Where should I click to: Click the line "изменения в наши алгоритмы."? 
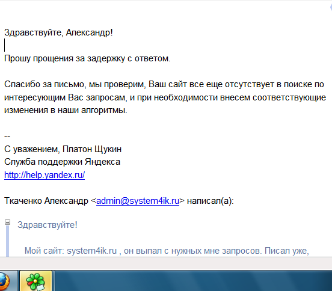click(x=66, y=110)
